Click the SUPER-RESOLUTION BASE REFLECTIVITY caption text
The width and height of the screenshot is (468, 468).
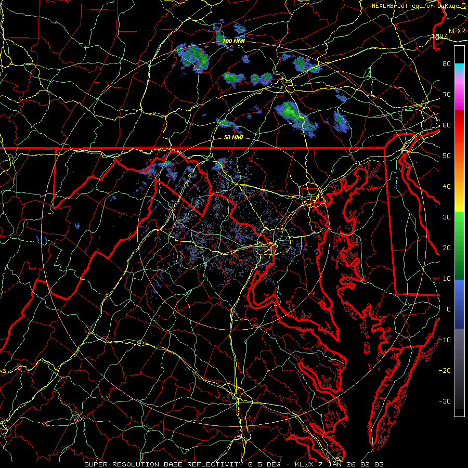[x=164, y=464]
